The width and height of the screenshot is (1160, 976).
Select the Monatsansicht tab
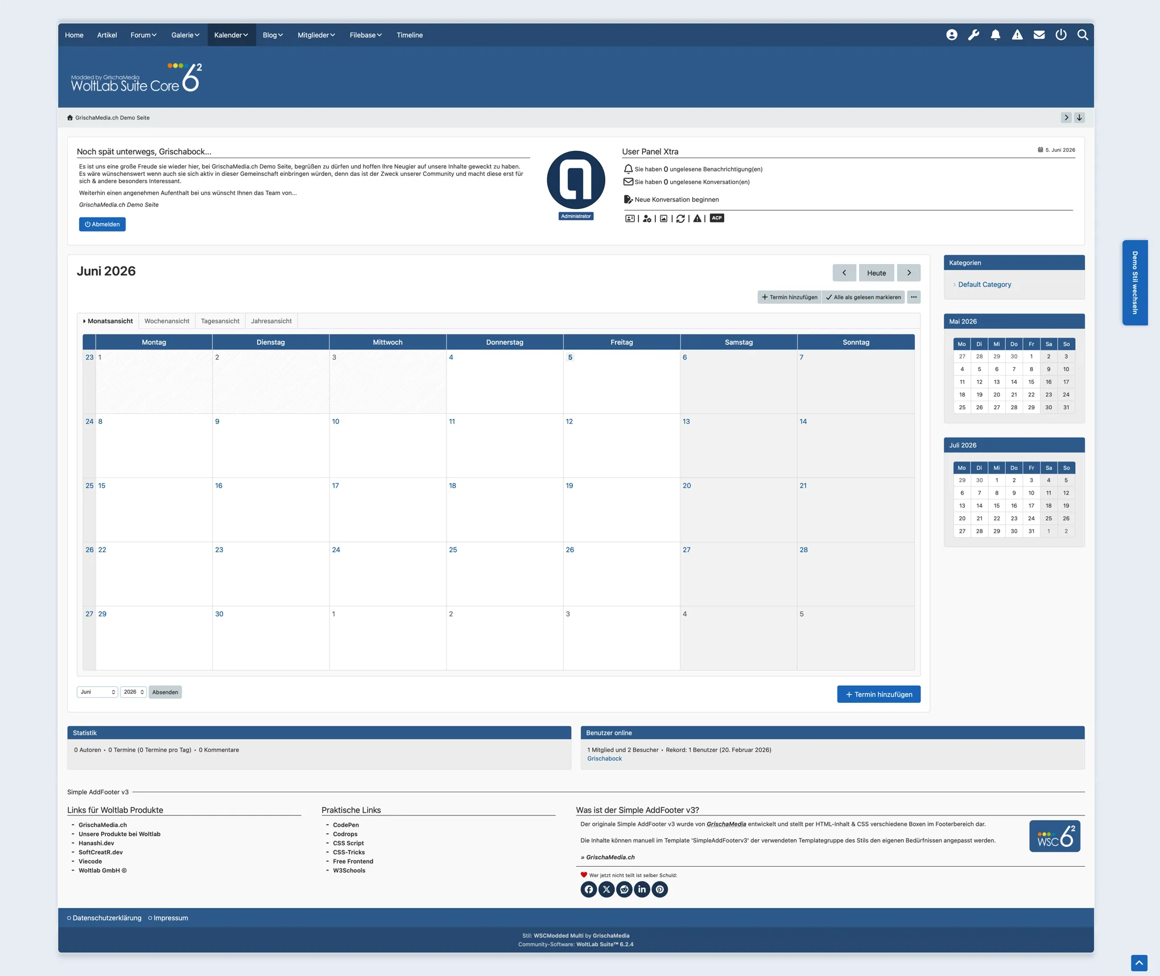click(108, 321)
